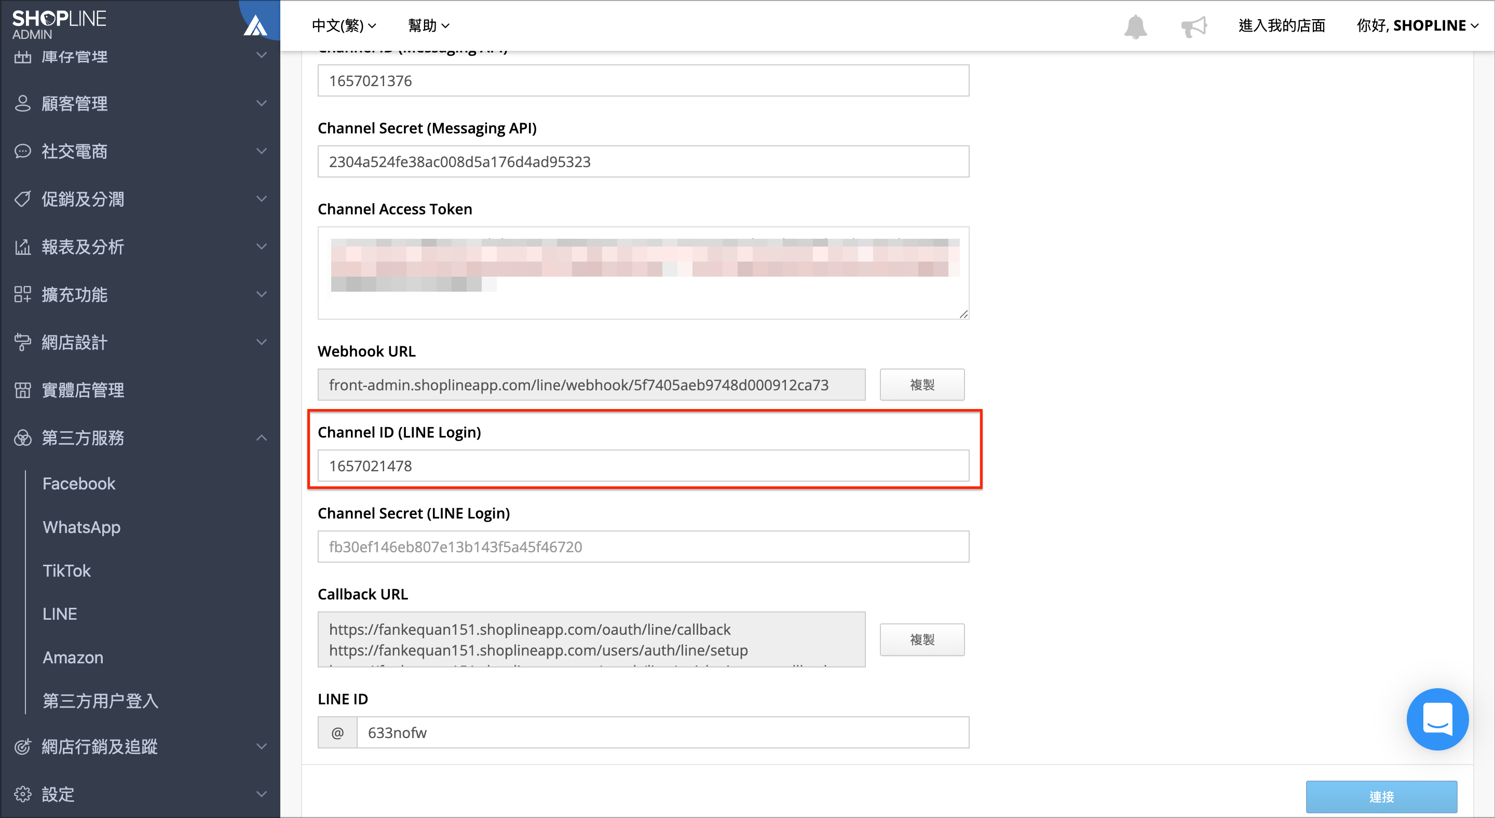Expand the 促銷及分潤 menu chevron
Image resolution: width=1495 pixels, height=818 pixels.
tap(262, 199)
